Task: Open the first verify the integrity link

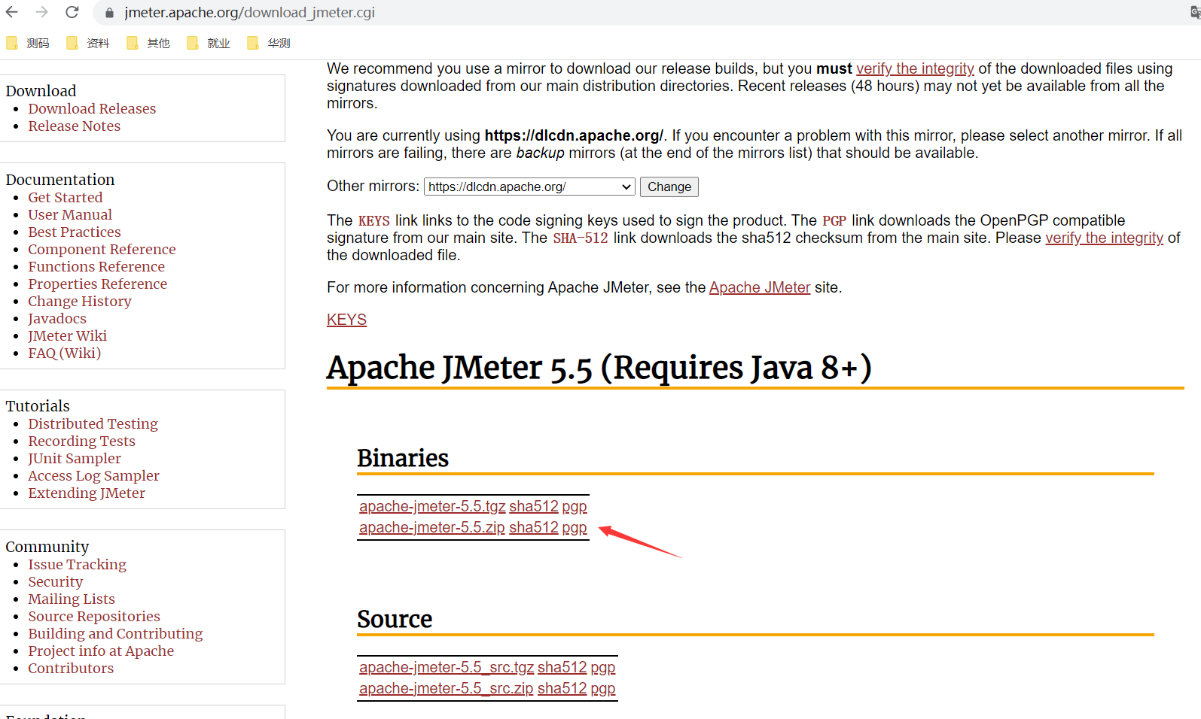Action: click(x=915, y=68)
